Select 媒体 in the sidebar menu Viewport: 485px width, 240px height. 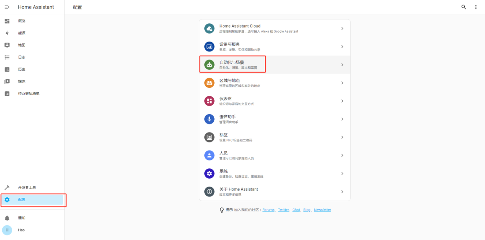[x=22, y=81]
